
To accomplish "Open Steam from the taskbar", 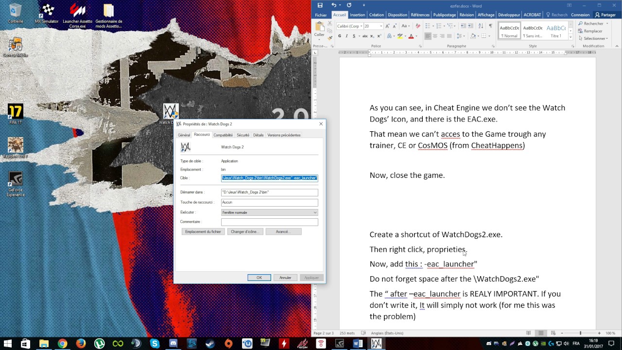I will 210,344.
